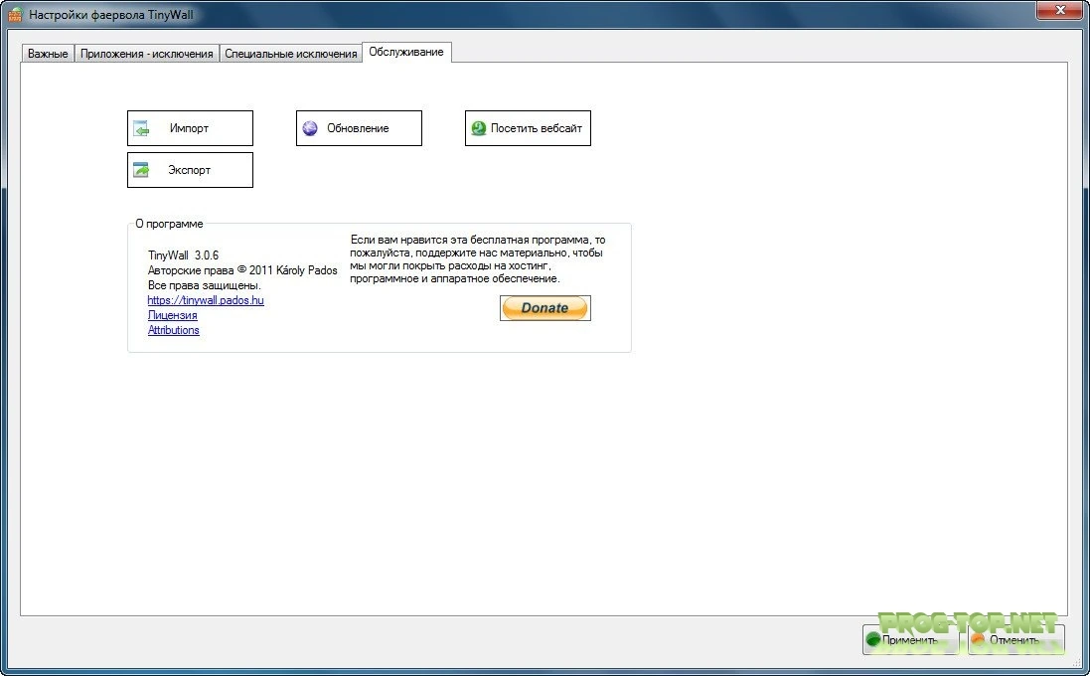Click the Export arrow icon
Image resolution: width=1090 pixels, height=676 pixels.
[141, 170]
